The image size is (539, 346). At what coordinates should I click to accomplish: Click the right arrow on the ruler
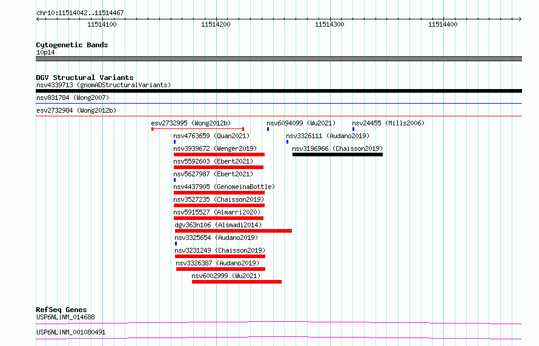(520, 19)
